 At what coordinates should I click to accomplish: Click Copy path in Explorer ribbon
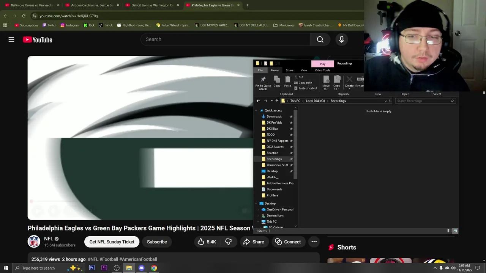coord(303,83)
